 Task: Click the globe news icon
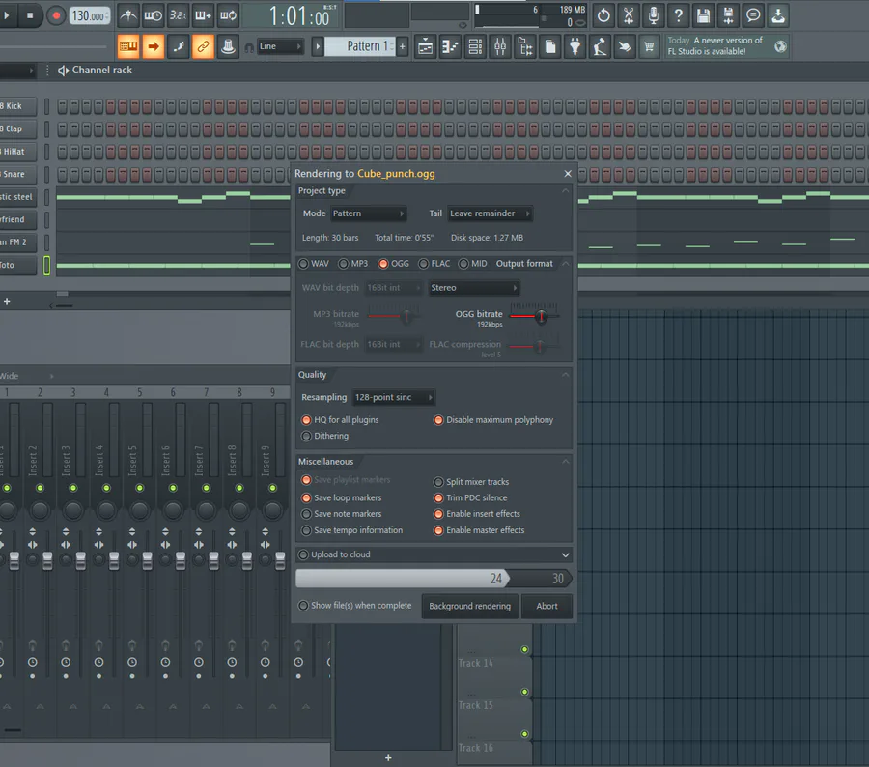point(780,46)
